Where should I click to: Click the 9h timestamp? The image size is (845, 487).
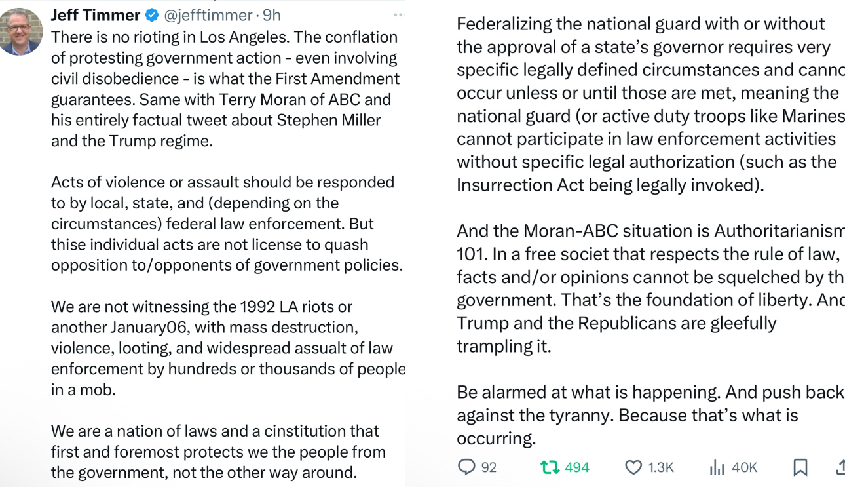272,15
